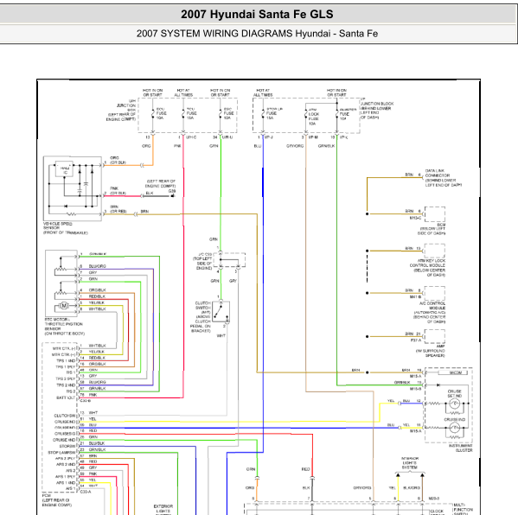Select the "APS 1 SPLY" PCM pin label
The width and height of the screenshot is (518, 515).
coord(65,477)
